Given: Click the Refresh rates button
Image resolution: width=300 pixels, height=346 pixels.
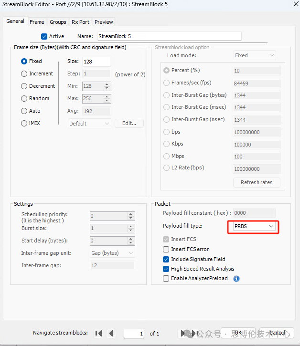Looking at the screenshot, I should point(257,182).
